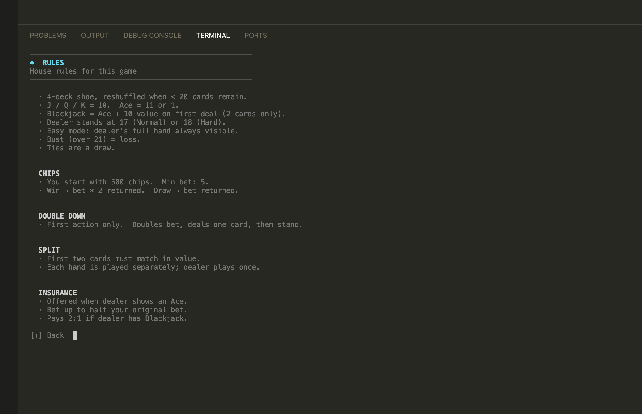Click the terminal cursor block after Back
The height and width of the screenshot is (414, 642).
click(75, 335)
